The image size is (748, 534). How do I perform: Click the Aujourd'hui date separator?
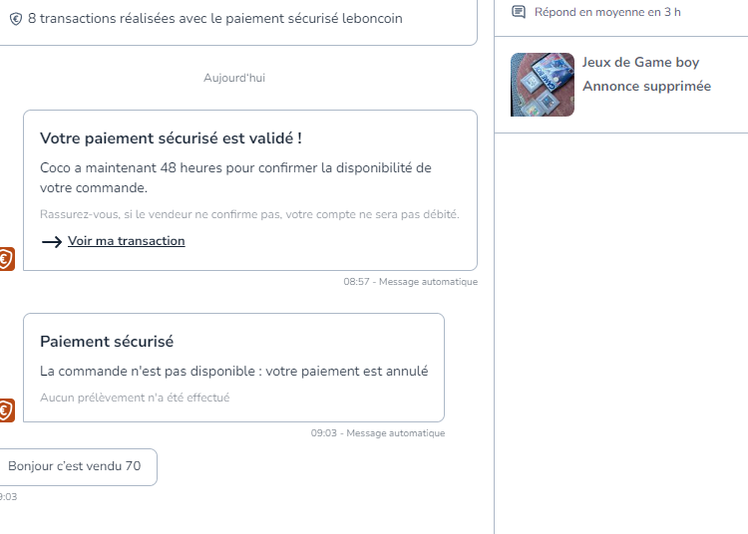(234, 78)
